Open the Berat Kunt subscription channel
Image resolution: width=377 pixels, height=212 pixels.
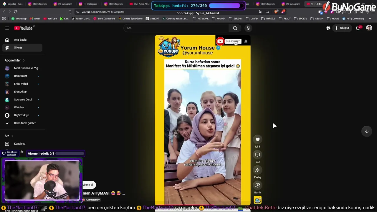pos(22,76)
